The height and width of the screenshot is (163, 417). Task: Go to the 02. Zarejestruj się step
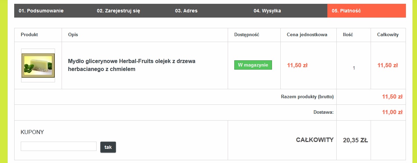pos(118,11)
